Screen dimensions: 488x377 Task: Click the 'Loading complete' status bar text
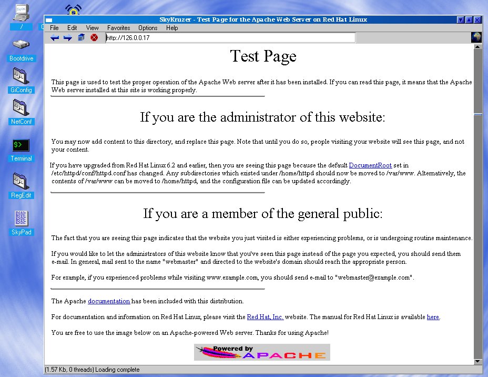click(117, 370)
